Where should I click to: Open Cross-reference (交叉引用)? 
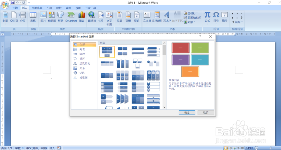109,18
